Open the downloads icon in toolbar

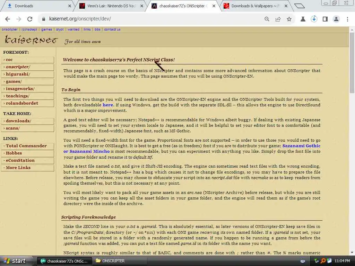pos(314,19)
